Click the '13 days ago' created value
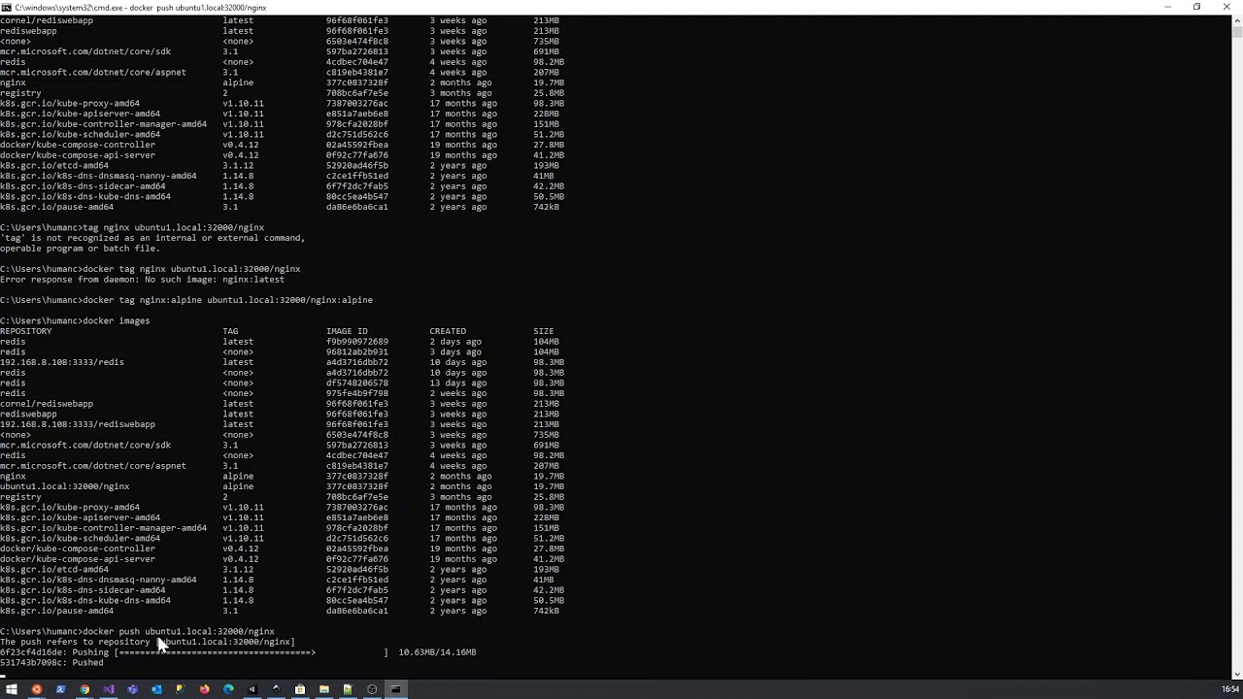This screenshot has width=1243, height=699. click(x=458, y=383)
